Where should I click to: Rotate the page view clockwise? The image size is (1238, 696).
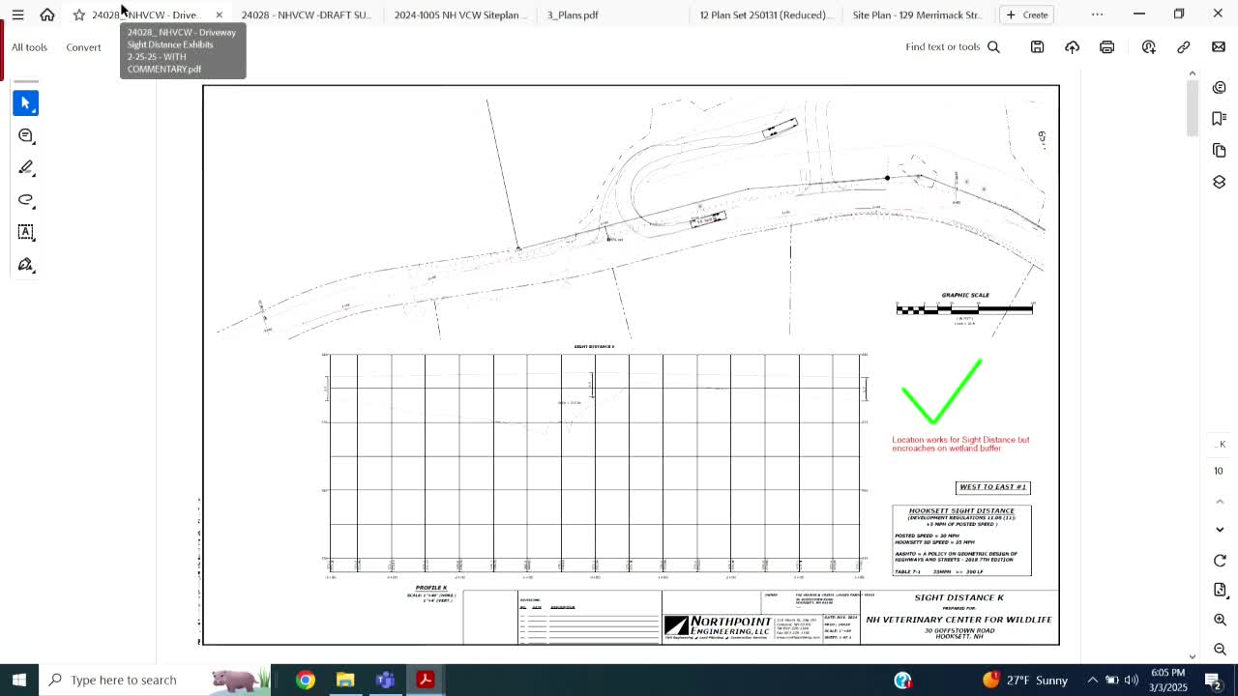1219,560
